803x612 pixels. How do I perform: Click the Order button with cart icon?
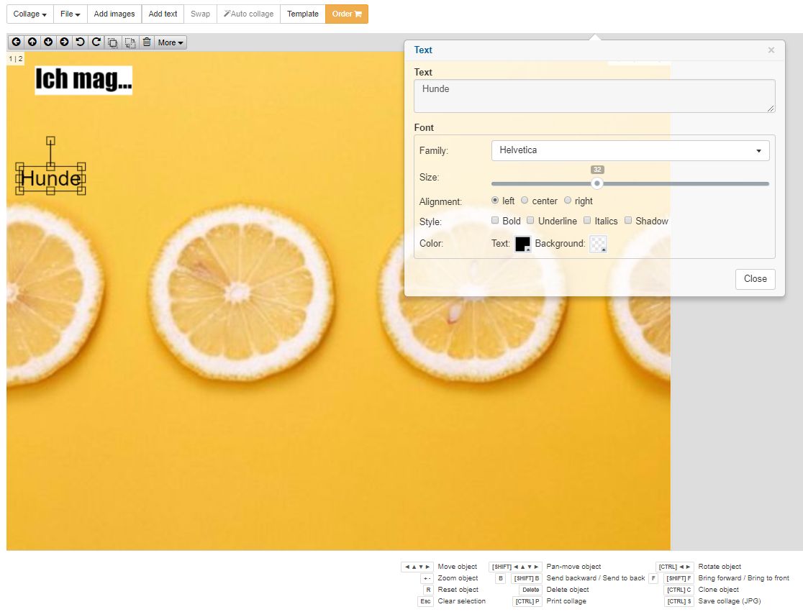coord(346,14)
